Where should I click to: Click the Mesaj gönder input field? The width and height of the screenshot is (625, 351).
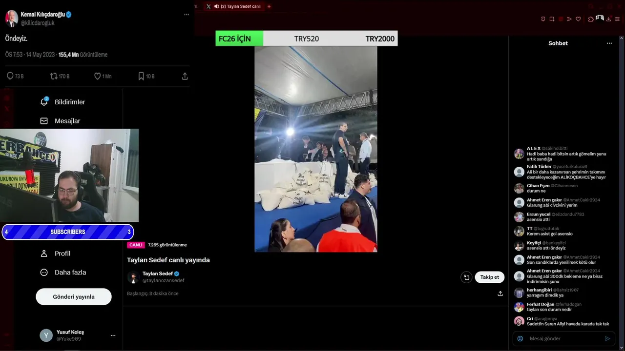click(x=564, y=338)
